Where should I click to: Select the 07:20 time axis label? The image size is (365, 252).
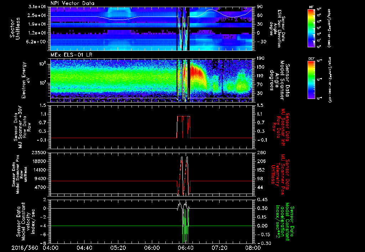pos(219,248)
